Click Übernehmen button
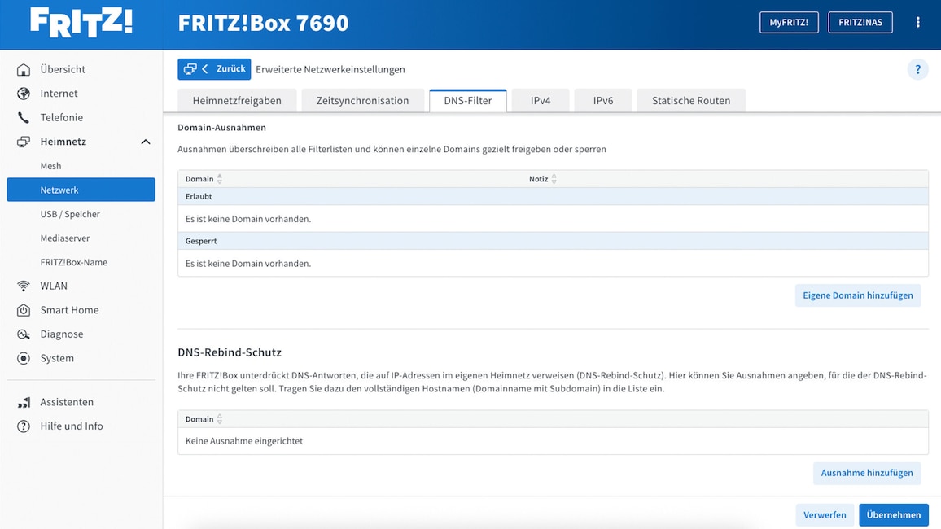 coord(894,514)
